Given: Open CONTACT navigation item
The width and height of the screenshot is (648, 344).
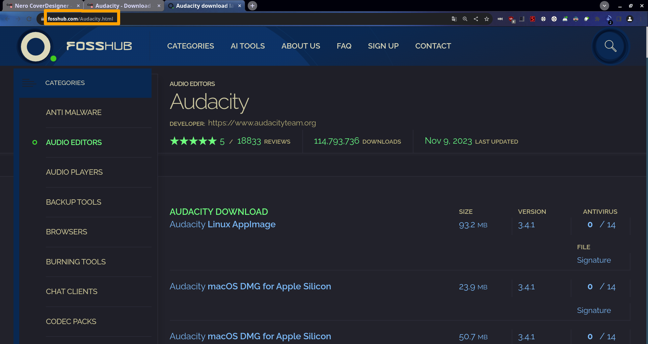Looking at the screenshot, I should 433,46.
